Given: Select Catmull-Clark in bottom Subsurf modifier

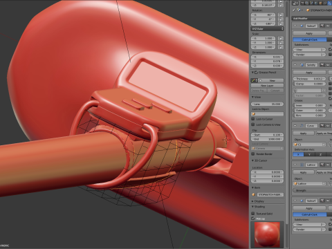Looking at the screenshot, I should [310, 214].
